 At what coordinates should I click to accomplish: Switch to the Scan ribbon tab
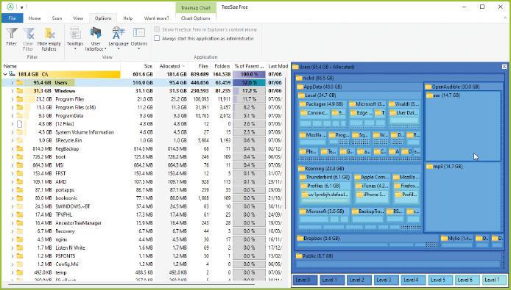57,18
